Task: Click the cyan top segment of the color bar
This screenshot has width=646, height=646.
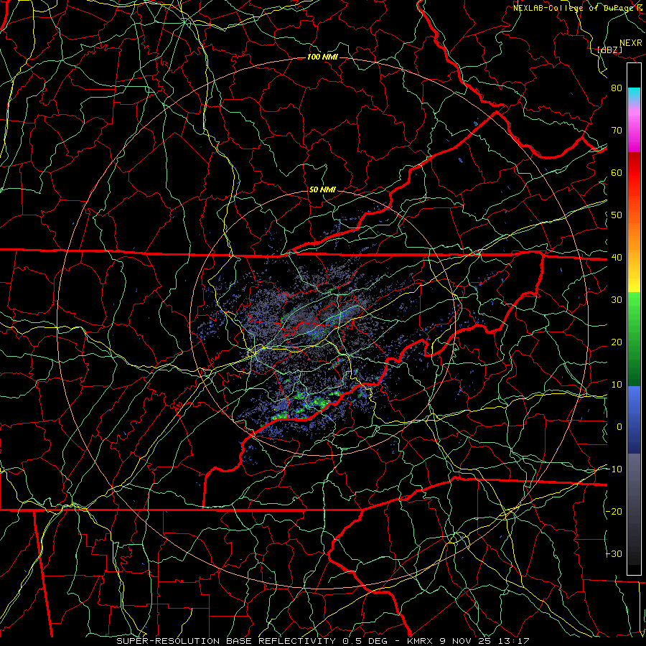Action: (634, 95)
